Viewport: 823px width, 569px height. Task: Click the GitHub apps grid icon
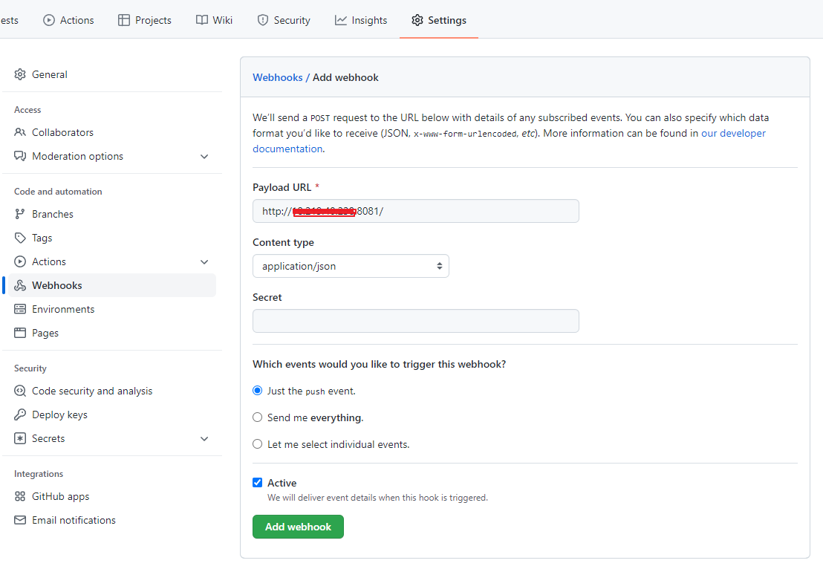click(x=20, y=496)
